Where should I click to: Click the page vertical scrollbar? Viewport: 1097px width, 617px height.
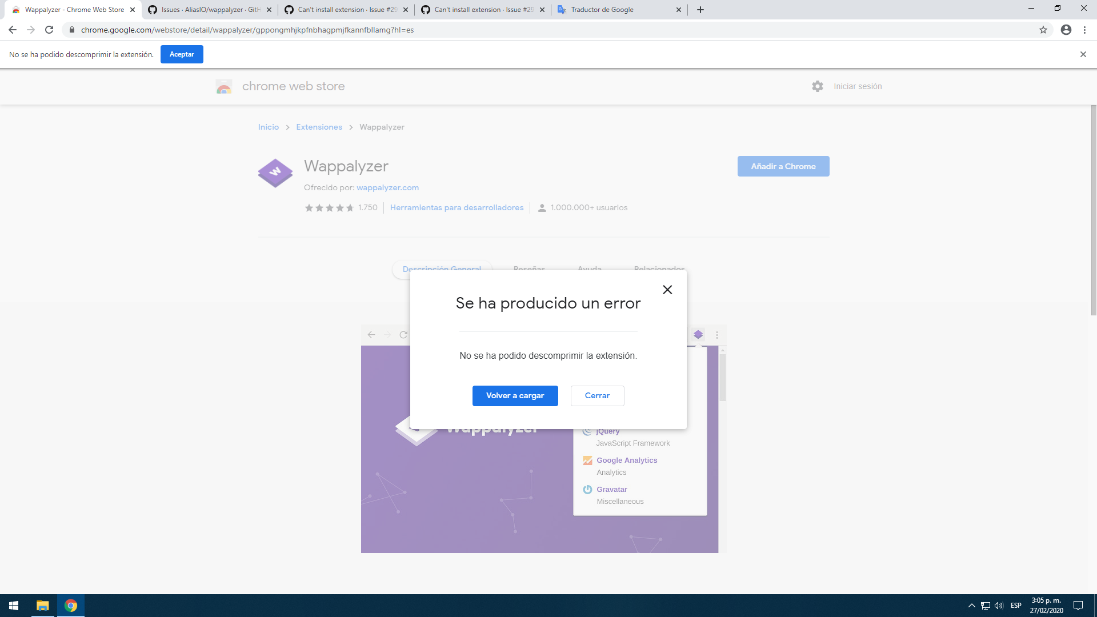[x=1094, y=210]
